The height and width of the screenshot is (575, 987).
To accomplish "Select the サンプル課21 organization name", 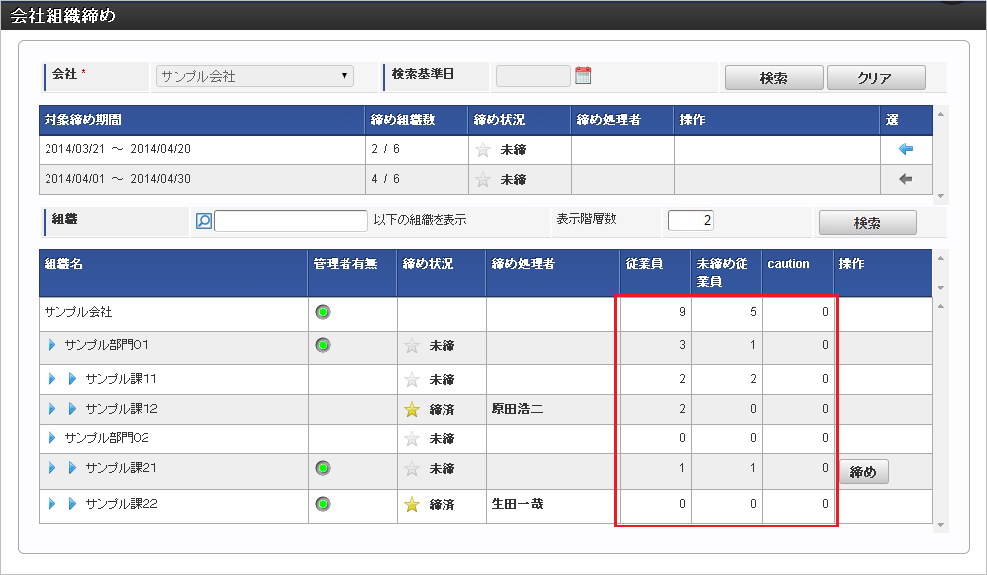I will (x=121, y=468).
